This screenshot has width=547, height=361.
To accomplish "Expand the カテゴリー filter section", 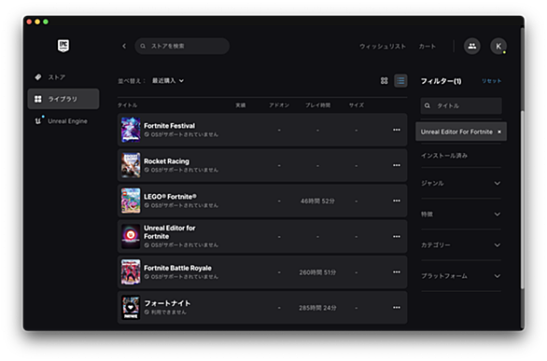I will coord(461,245).
